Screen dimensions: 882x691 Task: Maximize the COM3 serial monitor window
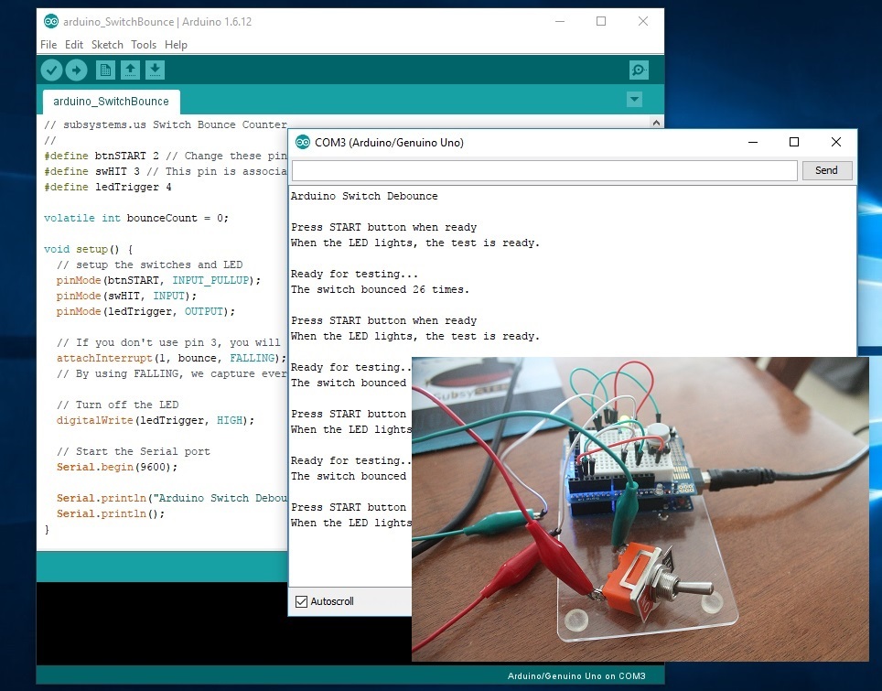[x=793, y=143]
